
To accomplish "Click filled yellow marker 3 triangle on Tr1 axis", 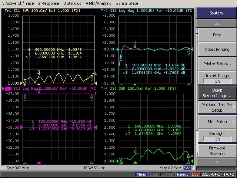I will point(39,85).
